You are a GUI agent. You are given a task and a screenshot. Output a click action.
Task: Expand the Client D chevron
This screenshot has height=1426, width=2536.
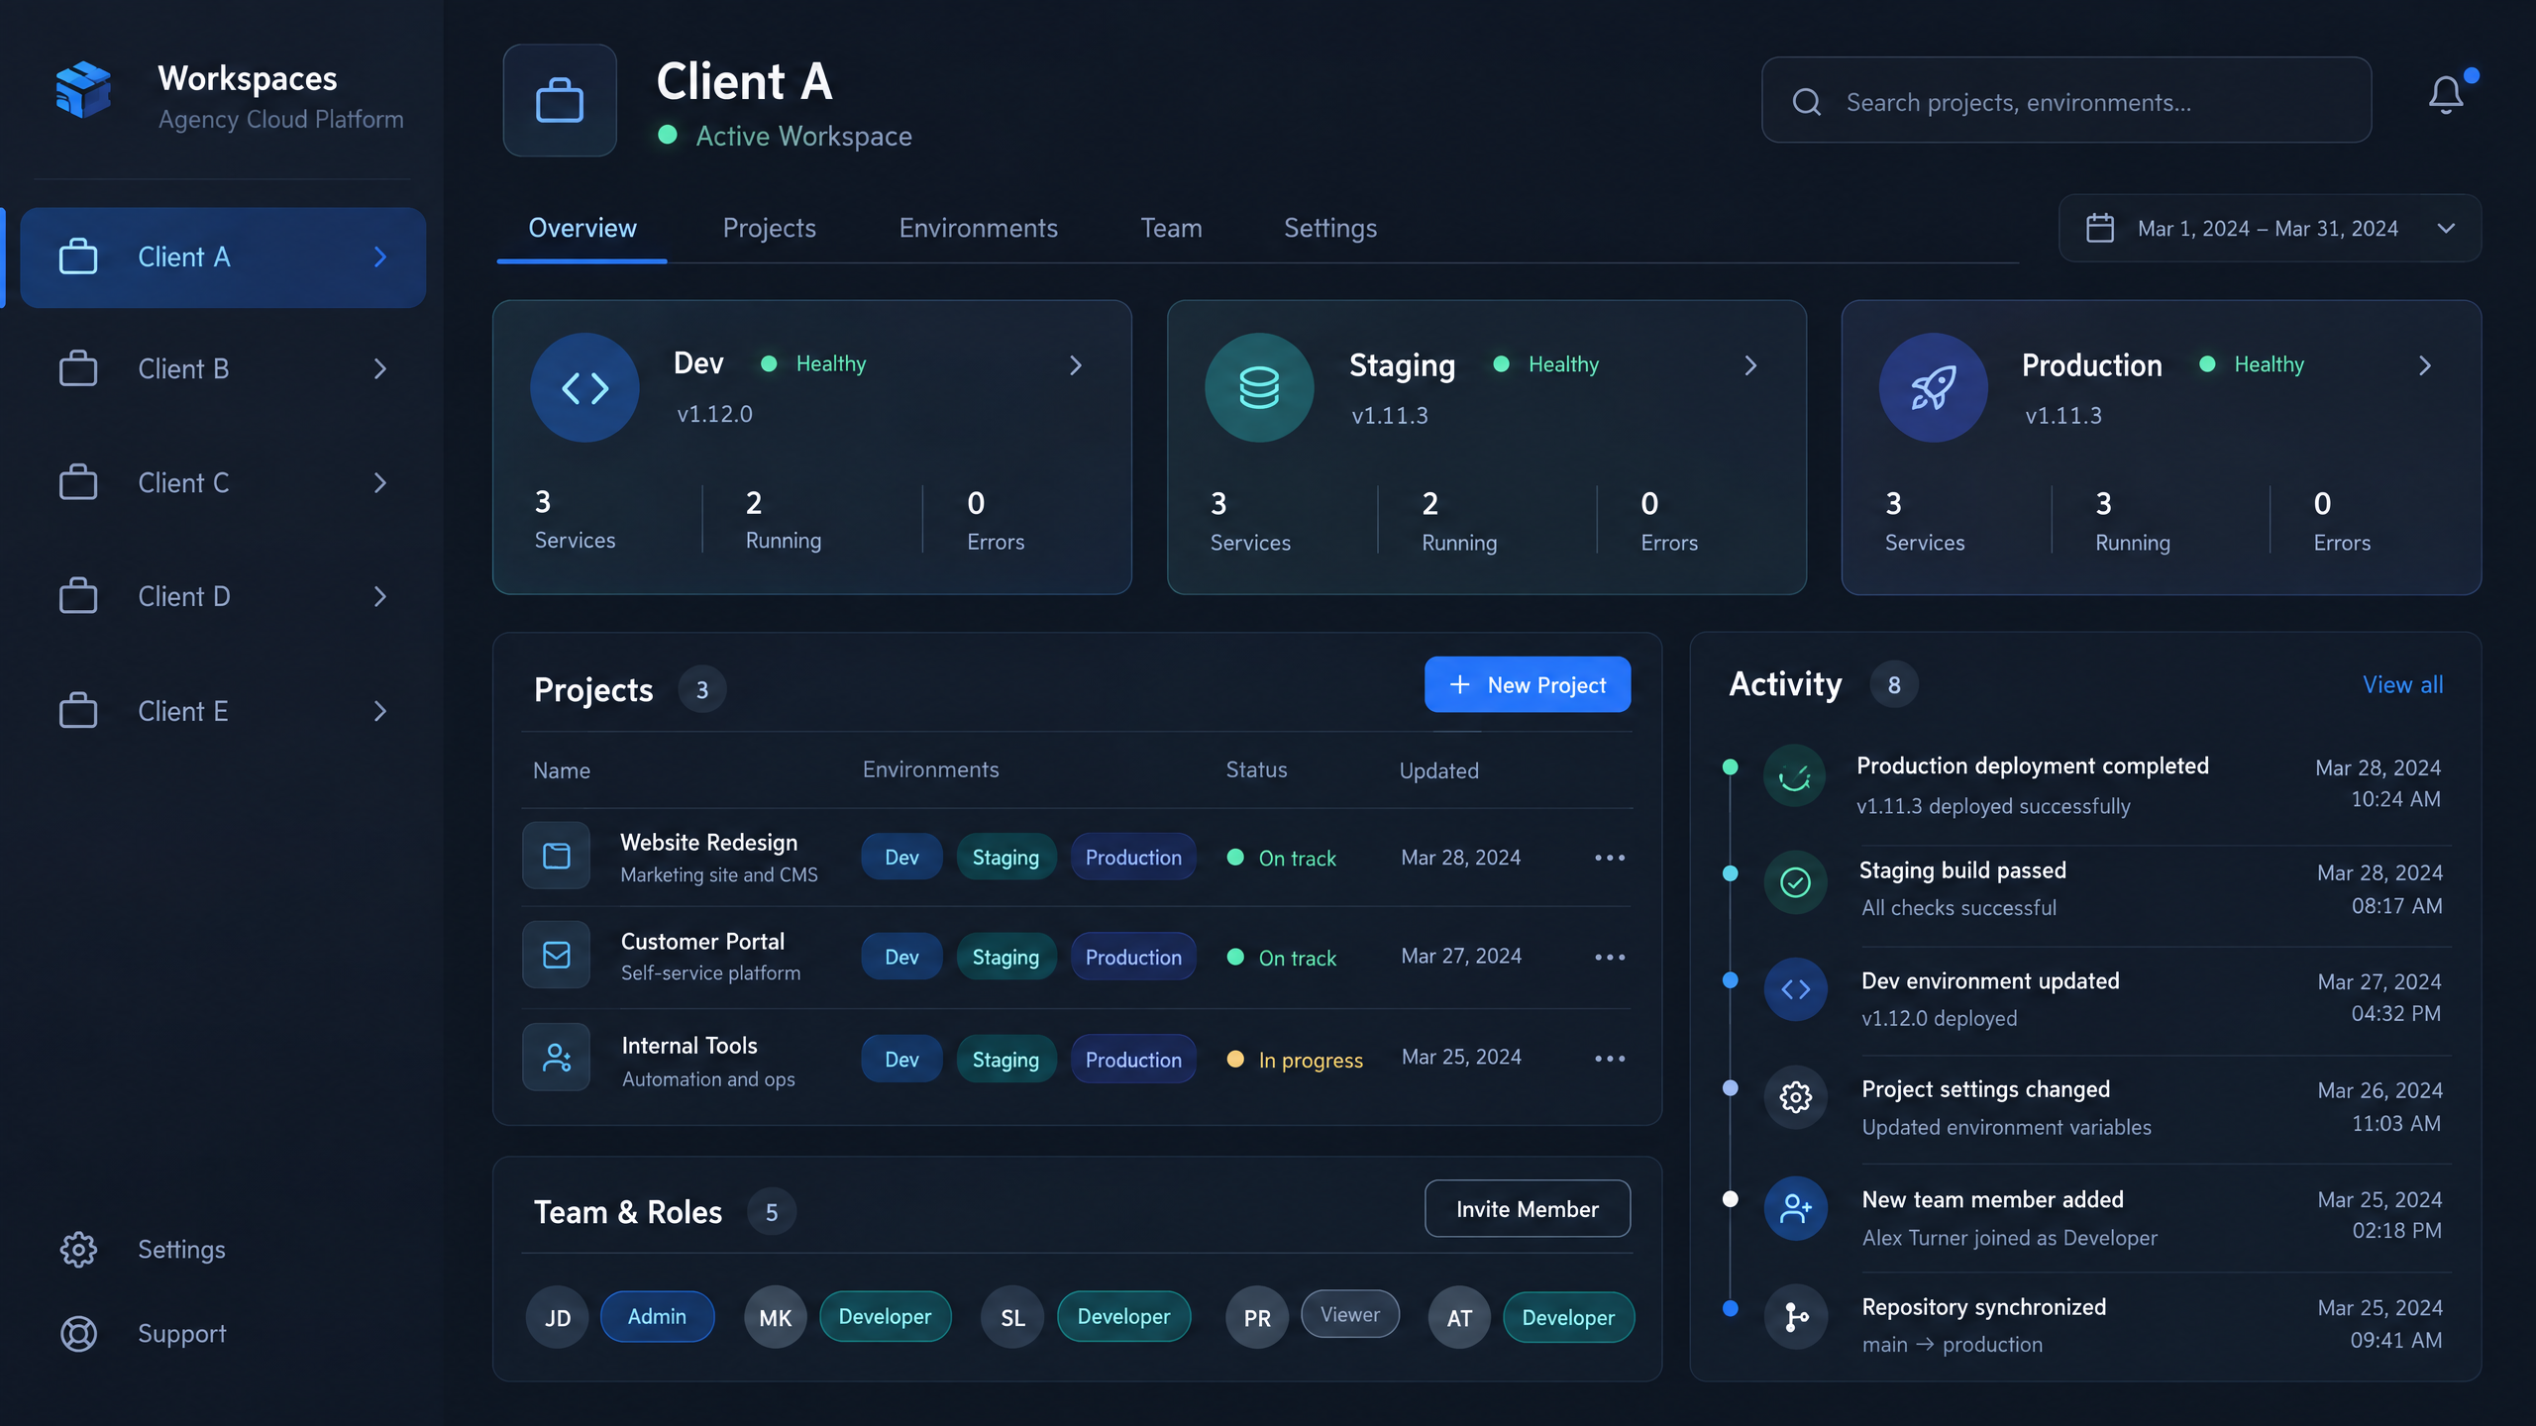click(380, 596)
